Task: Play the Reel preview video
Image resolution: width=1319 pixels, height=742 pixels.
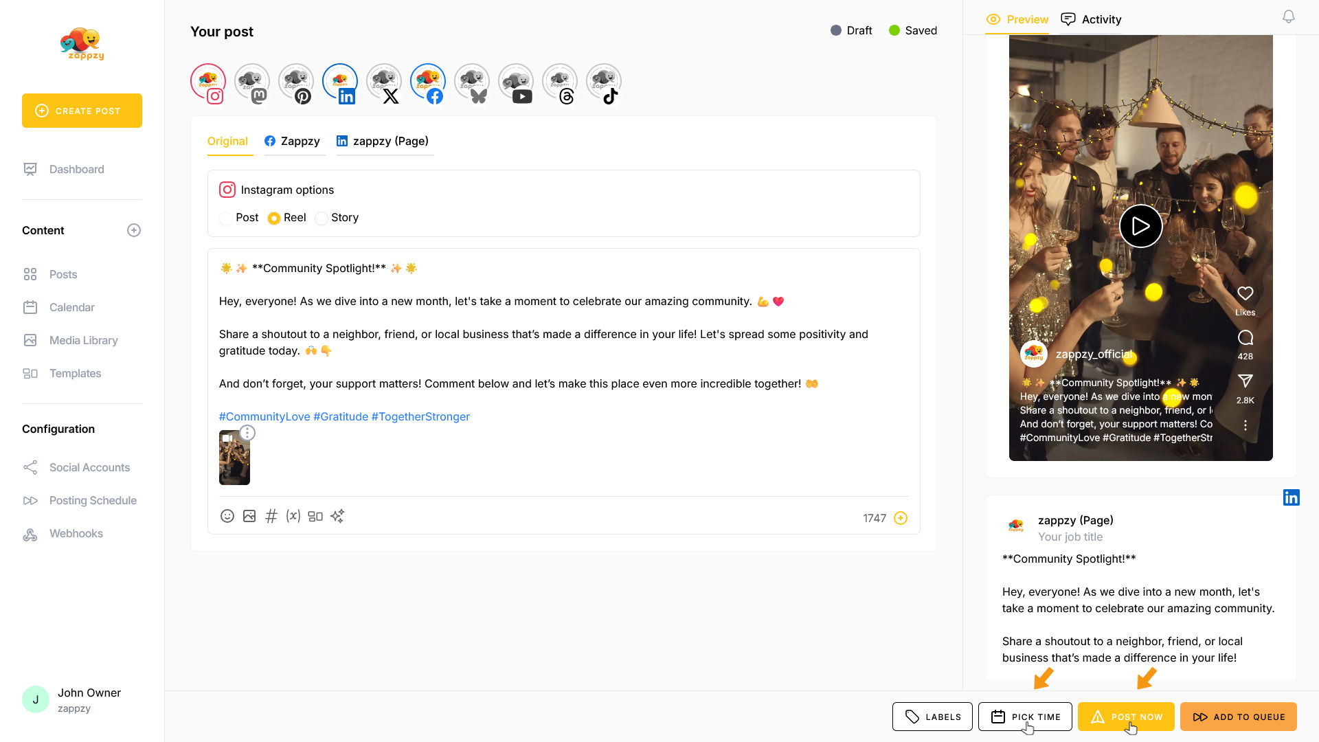Action: point(1140,226)
